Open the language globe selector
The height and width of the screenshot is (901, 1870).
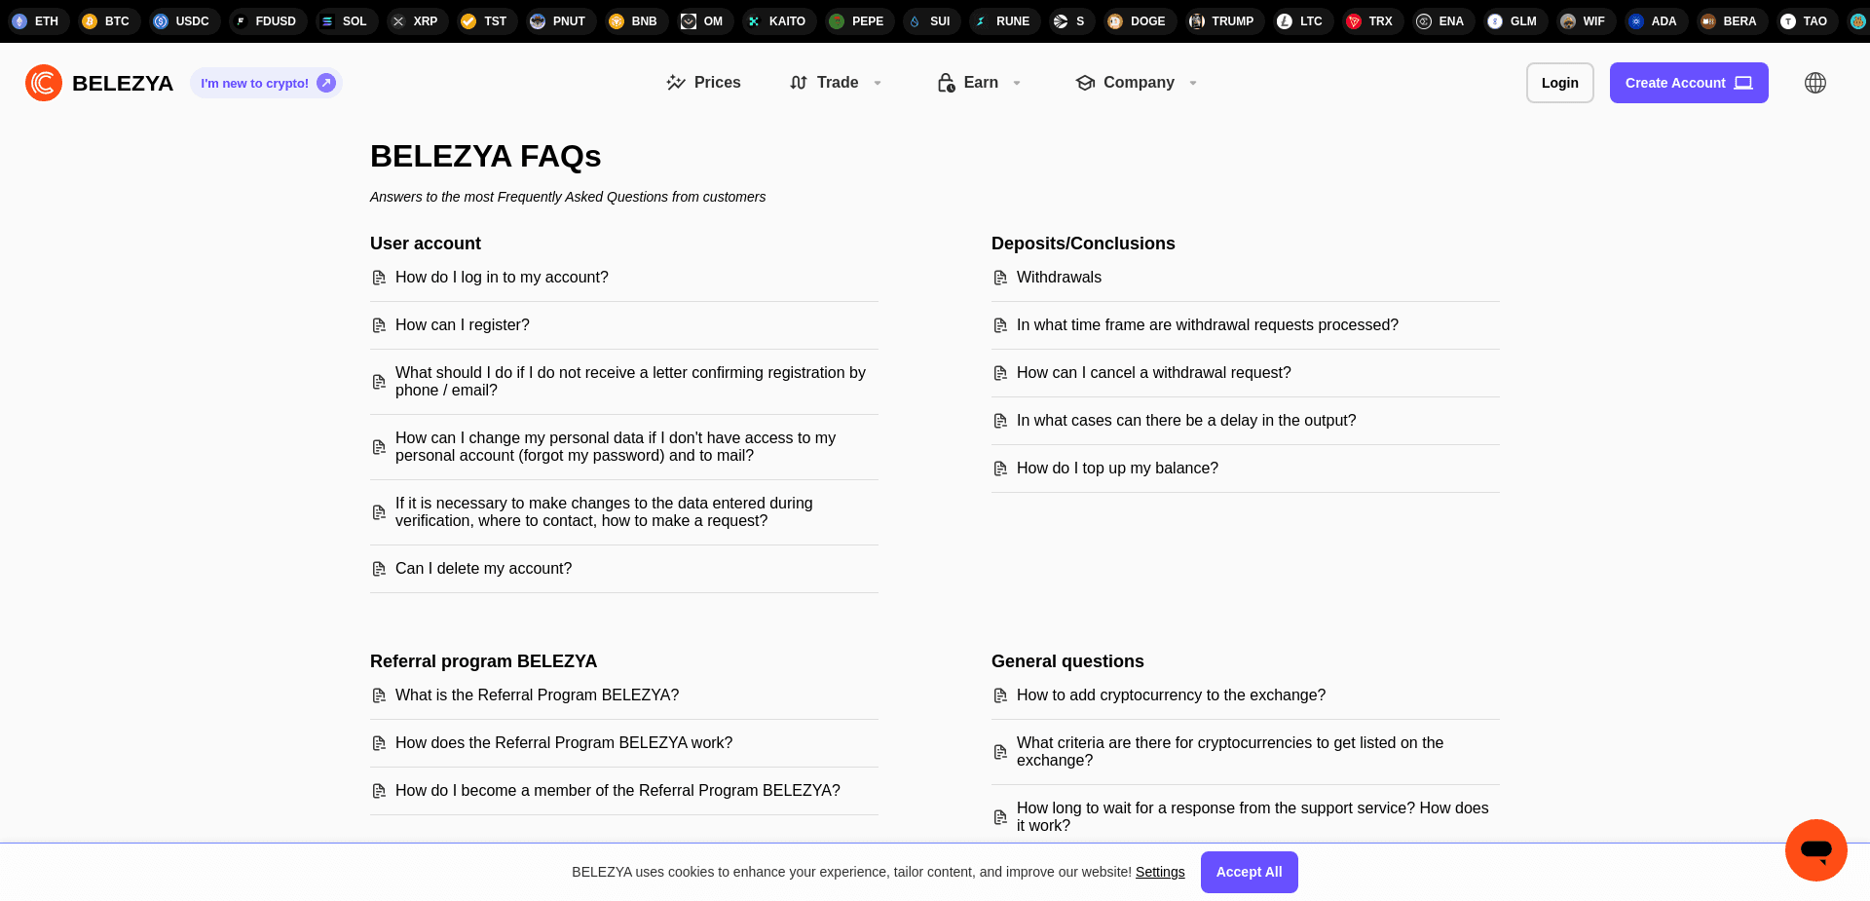coord(1814,83)
